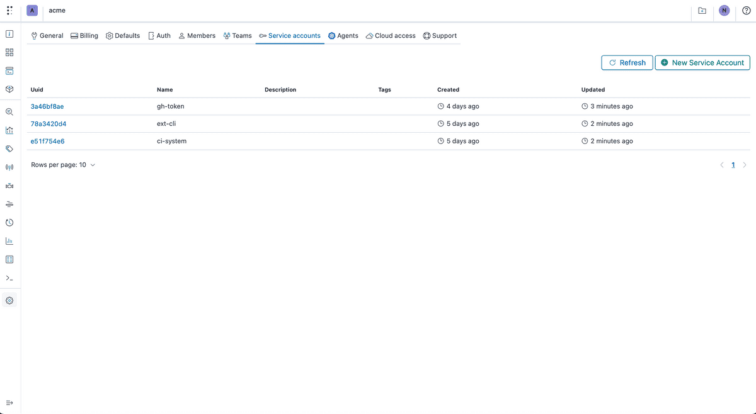The width and height of the screenshot is (756, 414).
Task: Switch to the Cloud access tab
Action: (391, 36)
